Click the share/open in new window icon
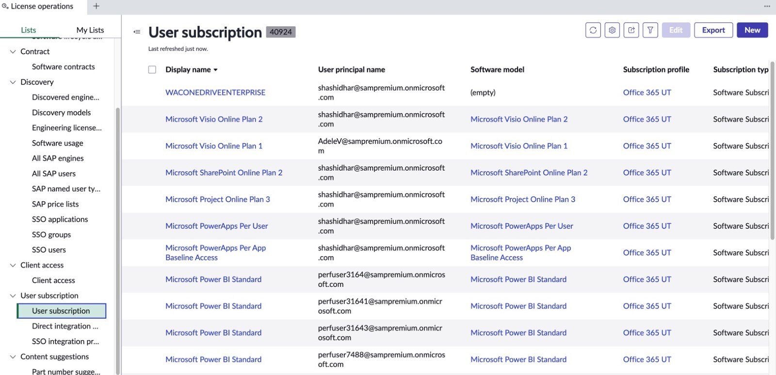The image size is (776, 375). click(631, 30)
